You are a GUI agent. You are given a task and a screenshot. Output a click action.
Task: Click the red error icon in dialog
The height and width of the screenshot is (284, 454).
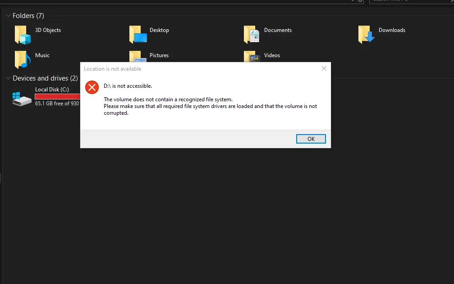92,87
